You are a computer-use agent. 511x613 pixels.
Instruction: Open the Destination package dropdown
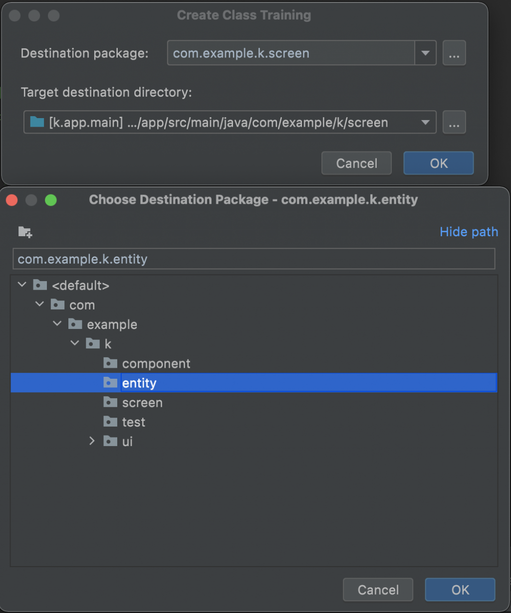click(x=426, y=53)
